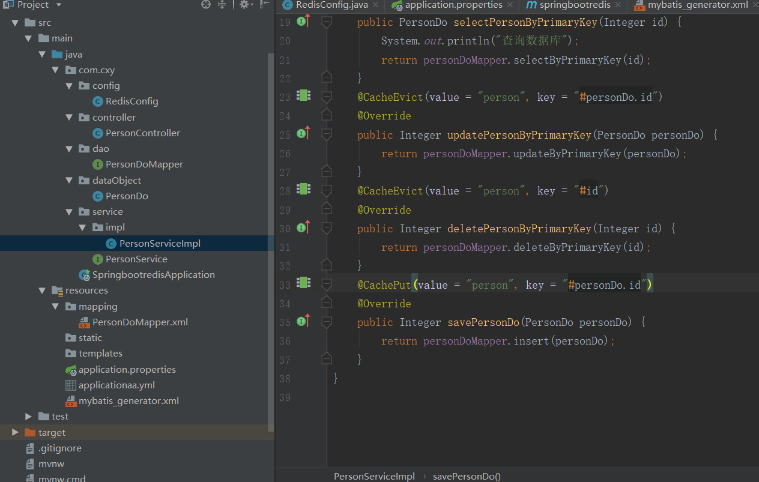Click savePersonDo() in the breadcrumb bar
This screenshot has width=759, height=482.
(467, 476)
